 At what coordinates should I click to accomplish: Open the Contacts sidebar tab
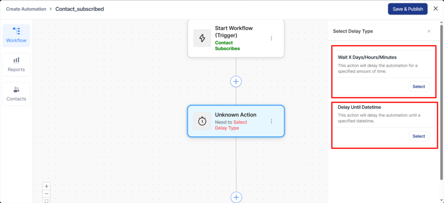point(16,94)
